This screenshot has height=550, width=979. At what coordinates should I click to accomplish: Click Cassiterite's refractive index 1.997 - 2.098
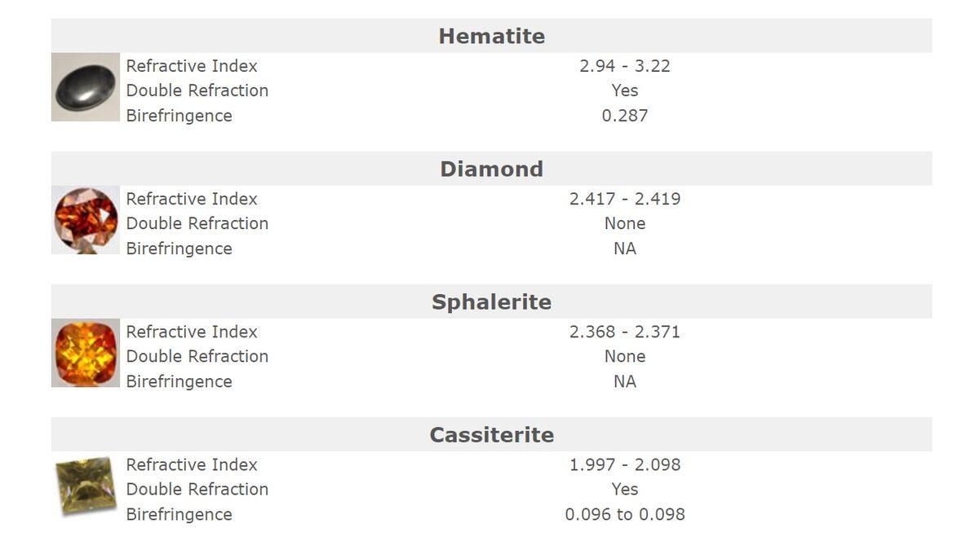(625, 464)
